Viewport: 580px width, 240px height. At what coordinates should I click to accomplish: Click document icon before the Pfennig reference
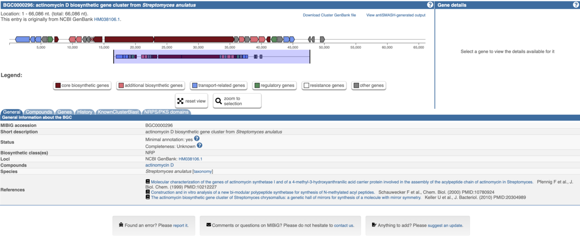pyautogui.click(x=148, y=182)
